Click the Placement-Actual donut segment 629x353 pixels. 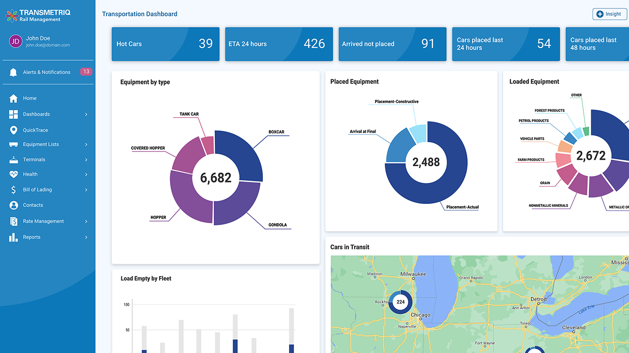tap(442, 186)
